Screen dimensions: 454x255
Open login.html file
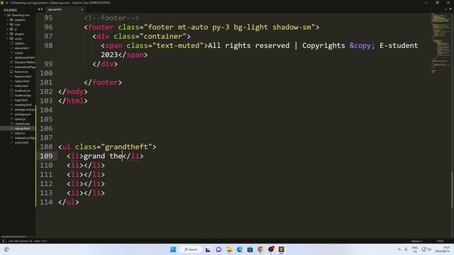tap(21, 100)
